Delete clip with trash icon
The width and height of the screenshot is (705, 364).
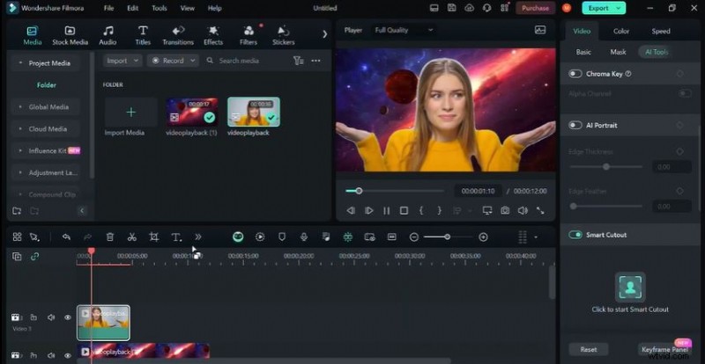click(x=109, y=237)
